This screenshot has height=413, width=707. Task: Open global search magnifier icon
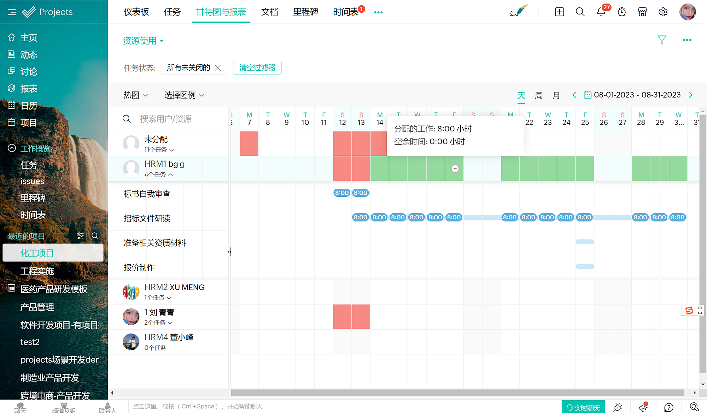click(580, 12)
